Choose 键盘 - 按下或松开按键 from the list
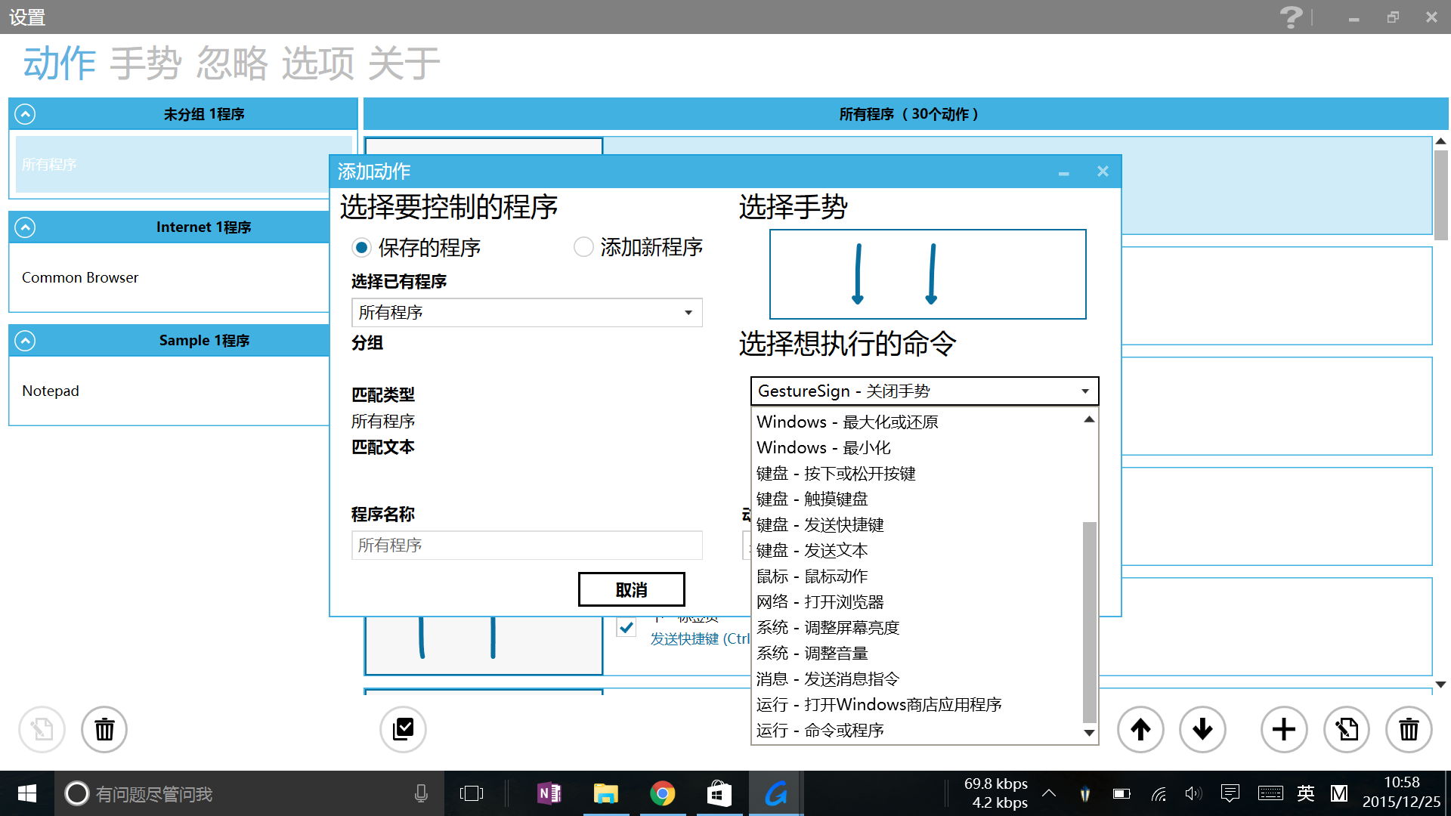Viewport: 1451px width, 816px height. [917, 473]
